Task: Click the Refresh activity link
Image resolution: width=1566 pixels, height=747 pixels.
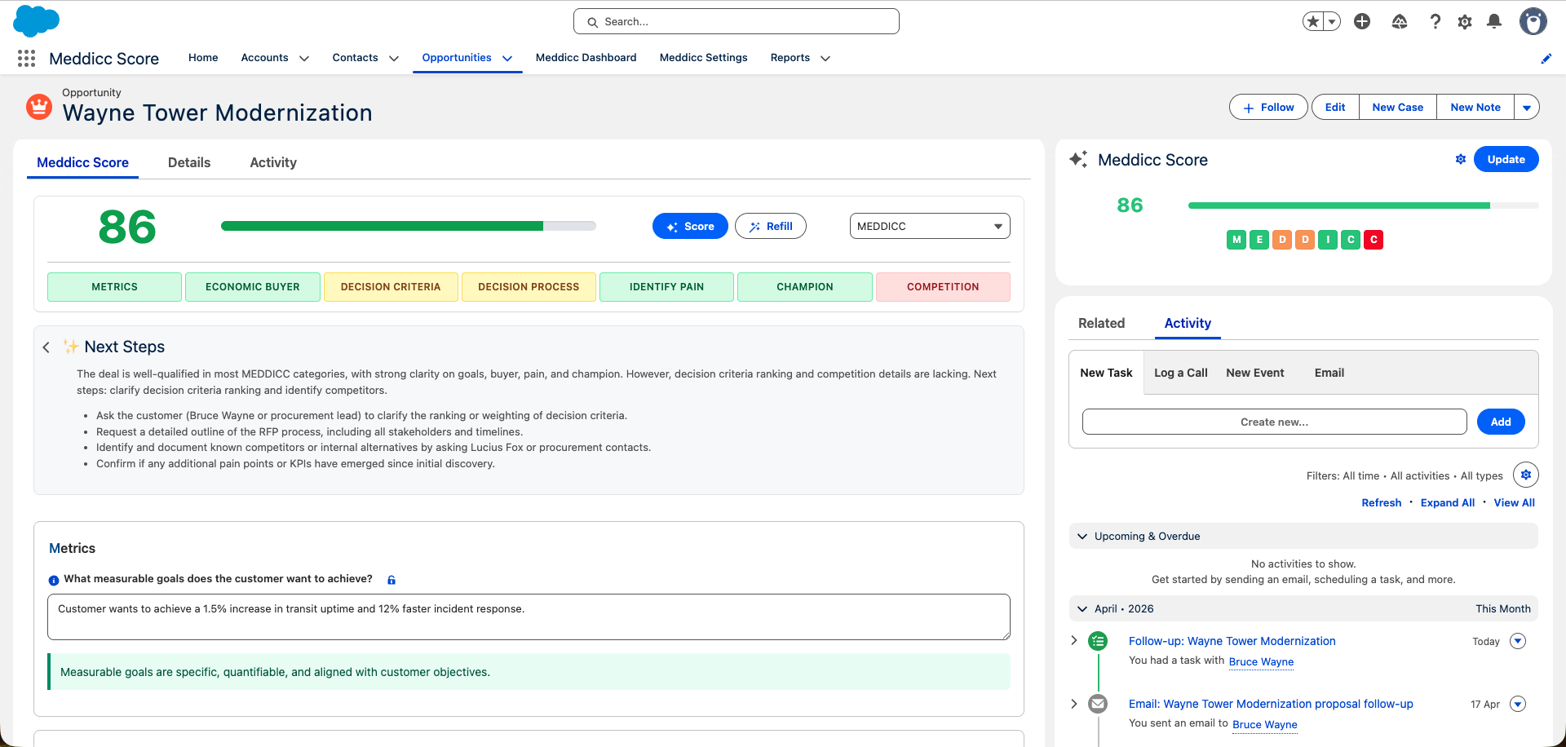Action: pos(1381,502)
